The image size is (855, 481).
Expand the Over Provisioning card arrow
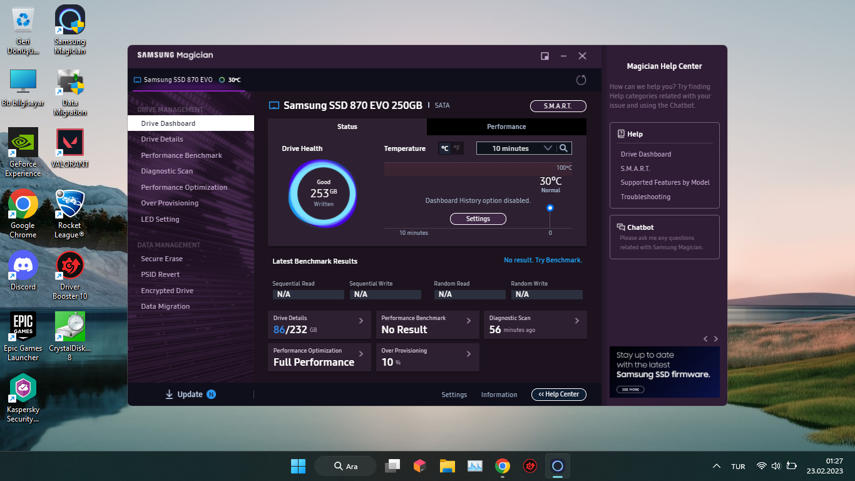[469, 354]
